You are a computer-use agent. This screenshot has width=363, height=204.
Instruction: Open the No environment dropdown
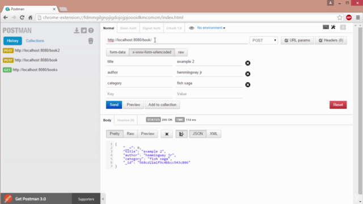(x=211, y=28)
